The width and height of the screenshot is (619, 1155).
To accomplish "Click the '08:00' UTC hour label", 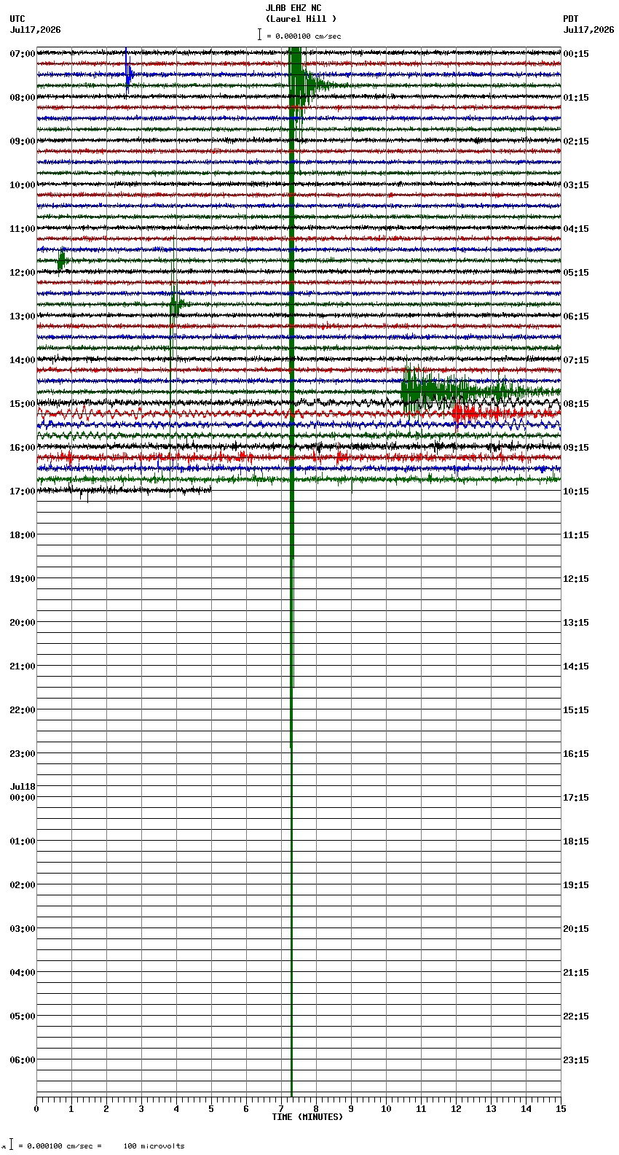I will click(23, 98).
